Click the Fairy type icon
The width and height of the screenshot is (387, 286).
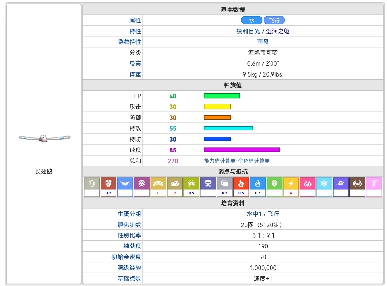374,183
